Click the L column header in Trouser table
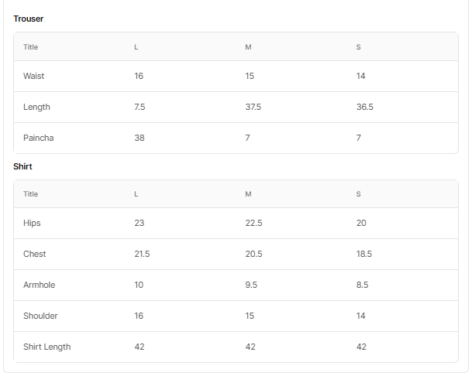 pyautogui.click(x=136, y=47)
